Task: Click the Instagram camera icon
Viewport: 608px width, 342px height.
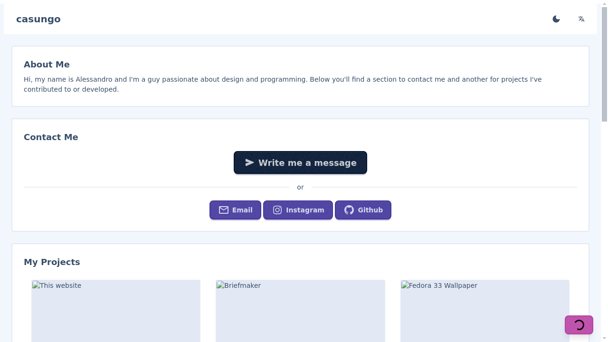Action: [277, 210]
